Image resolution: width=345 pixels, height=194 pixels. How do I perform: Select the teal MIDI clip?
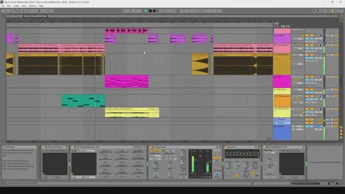tap(83, 101)
